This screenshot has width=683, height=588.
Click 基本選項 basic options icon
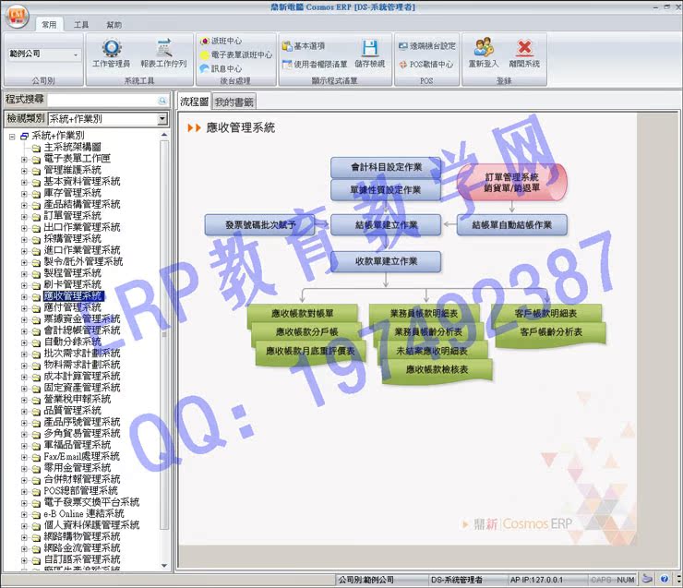[304, 46]
